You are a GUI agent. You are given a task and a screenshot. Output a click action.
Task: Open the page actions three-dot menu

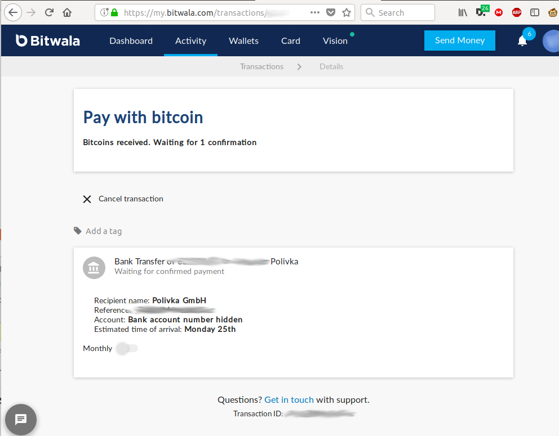(315, 12)
